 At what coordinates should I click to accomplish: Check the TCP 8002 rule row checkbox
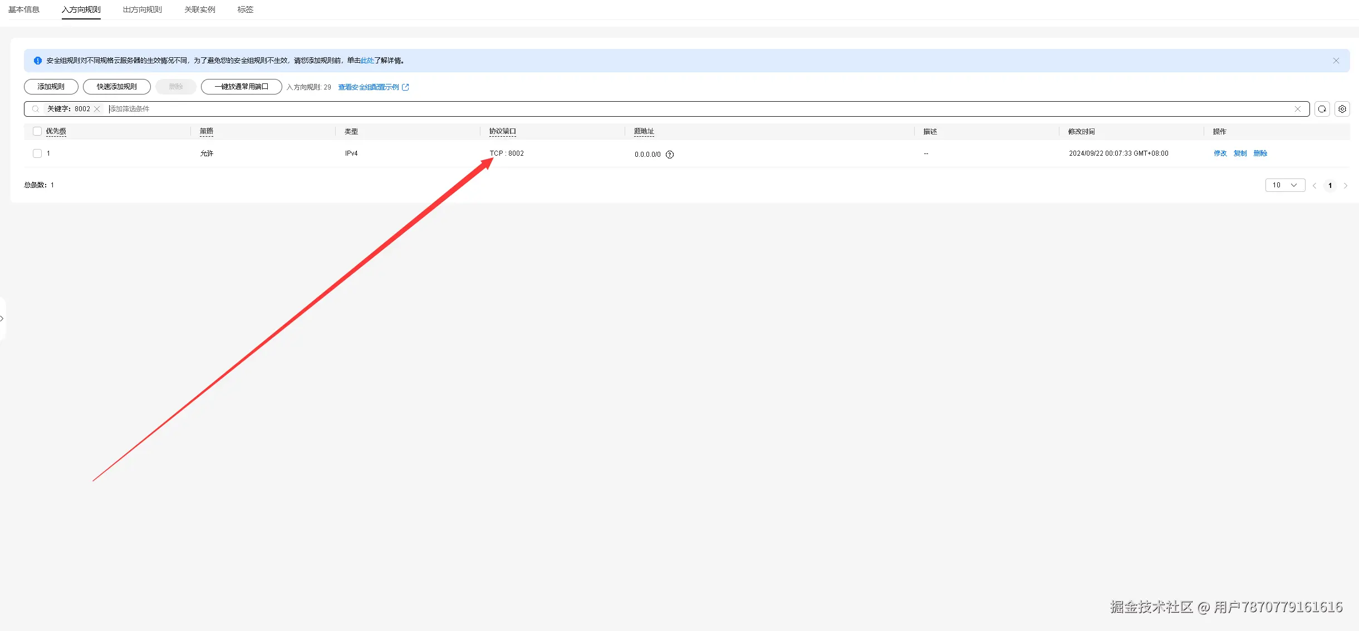click(37, 153)
